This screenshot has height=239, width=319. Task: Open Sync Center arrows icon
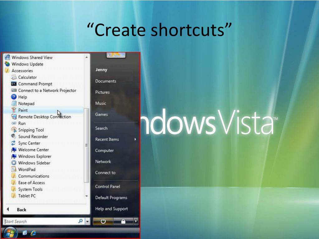click(x=14, y=143)
